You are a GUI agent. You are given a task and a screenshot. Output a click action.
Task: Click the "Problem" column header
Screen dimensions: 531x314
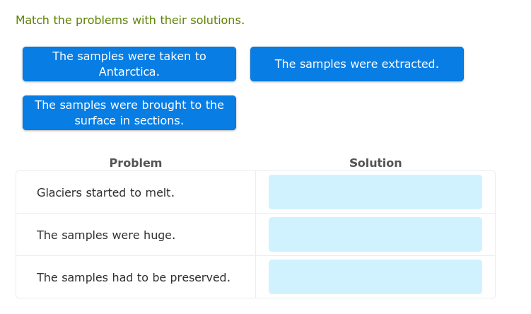pos(136,163)
